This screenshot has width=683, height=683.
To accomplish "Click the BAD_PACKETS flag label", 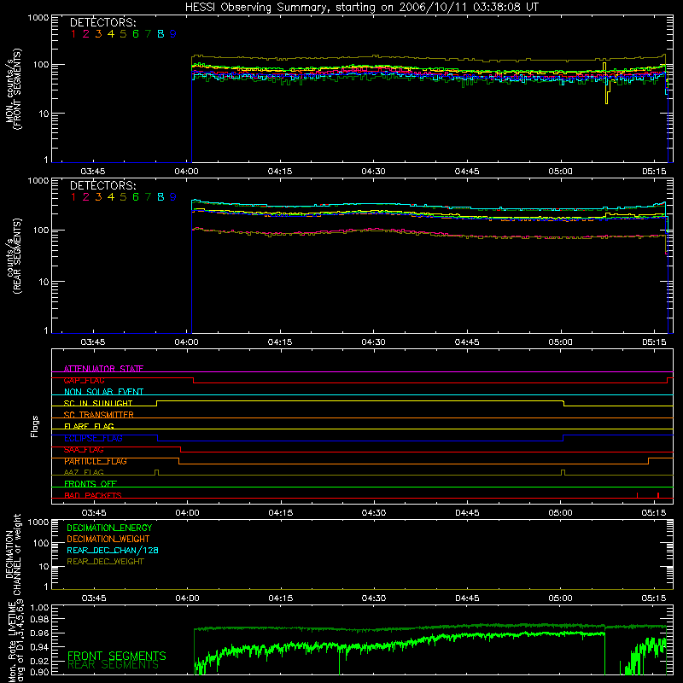I will 93,495.
